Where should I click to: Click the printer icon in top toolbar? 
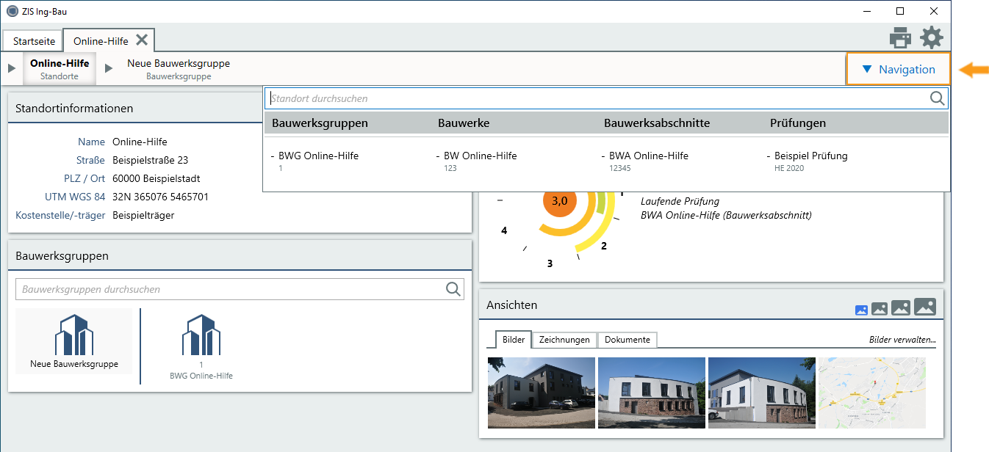click(900, 37)
